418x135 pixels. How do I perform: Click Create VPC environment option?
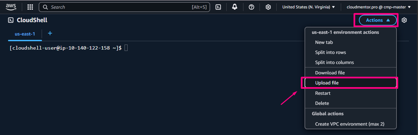[350, 124]
